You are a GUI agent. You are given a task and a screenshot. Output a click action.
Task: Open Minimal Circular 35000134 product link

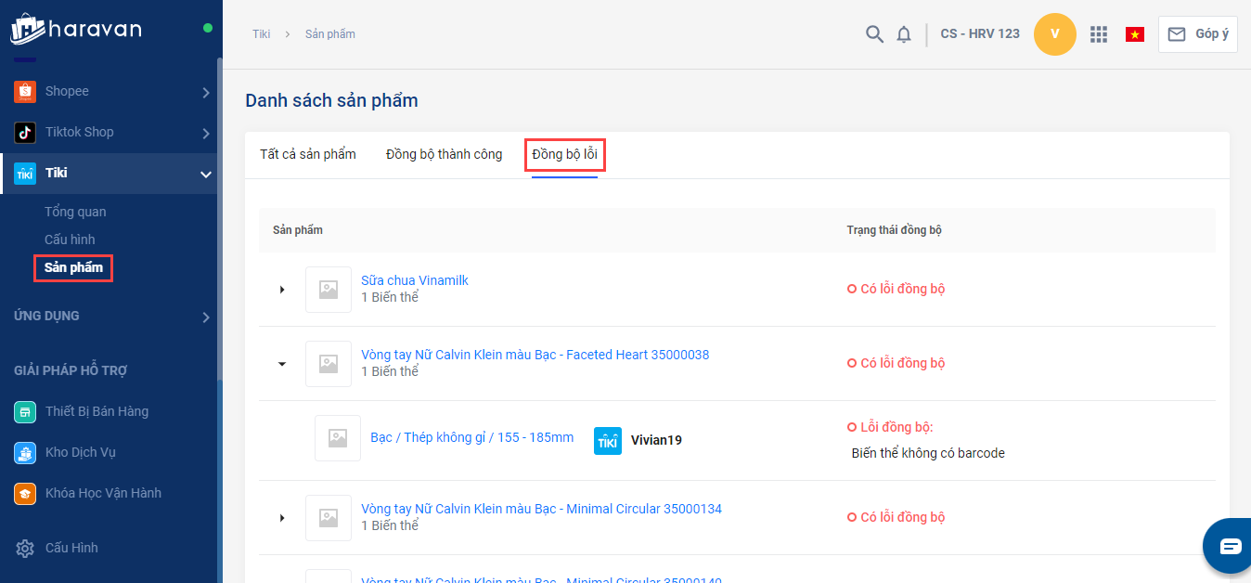click(541, 509)
